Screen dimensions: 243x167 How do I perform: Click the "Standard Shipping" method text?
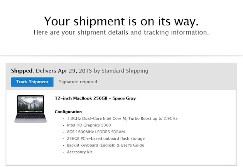(125, 71)
